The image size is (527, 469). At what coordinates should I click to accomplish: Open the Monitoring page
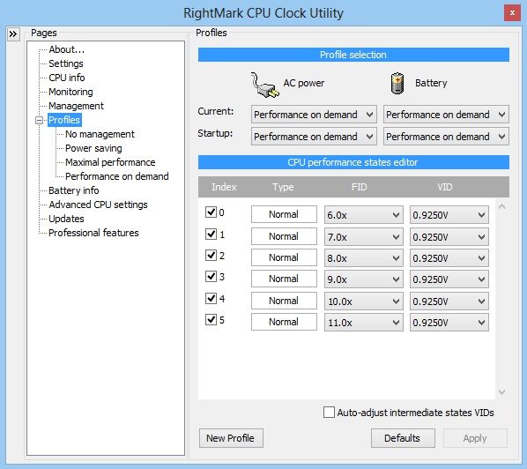pyautogui.click(x=71, y=92)
